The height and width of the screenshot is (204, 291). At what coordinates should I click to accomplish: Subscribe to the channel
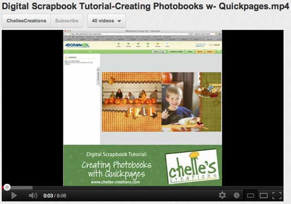66,20
